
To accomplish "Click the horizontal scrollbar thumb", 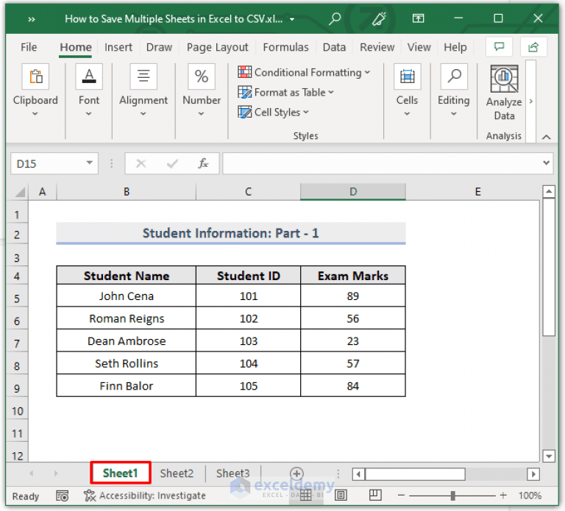I will click(415, 474).
